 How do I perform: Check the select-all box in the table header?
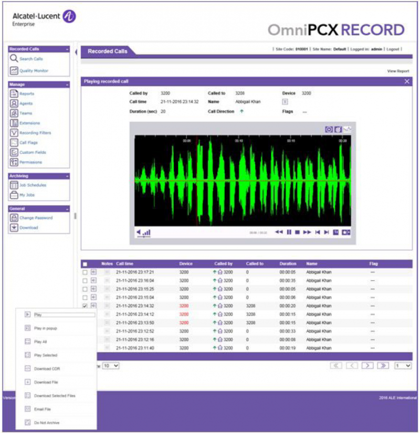[x=86, y=263]
